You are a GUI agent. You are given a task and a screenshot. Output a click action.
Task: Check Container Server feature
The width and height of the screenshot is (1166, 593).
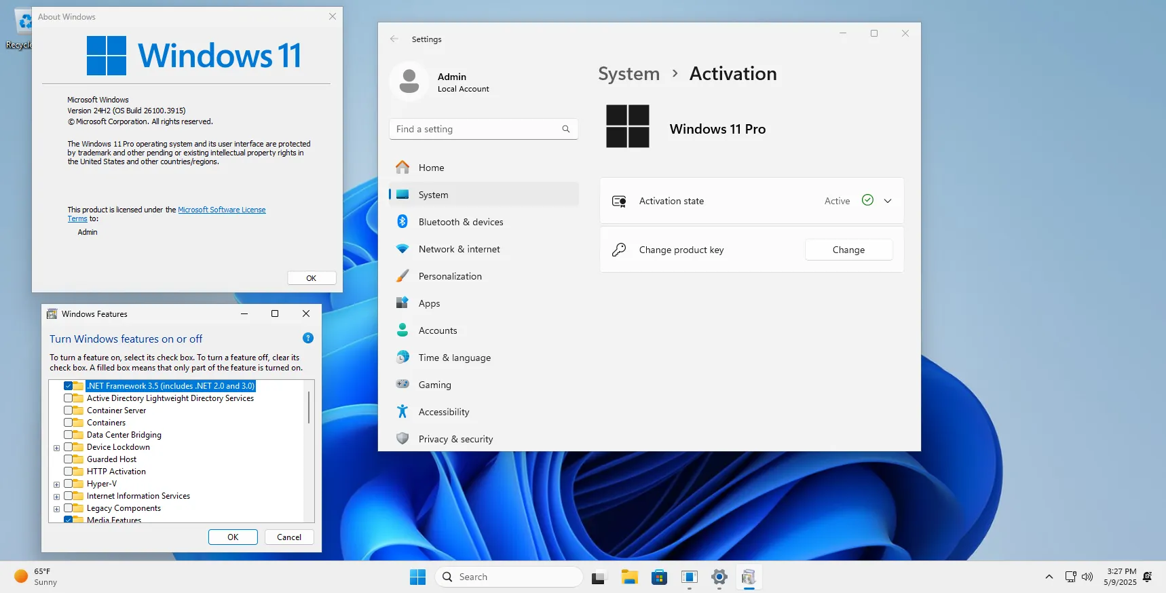pos(69,410)
